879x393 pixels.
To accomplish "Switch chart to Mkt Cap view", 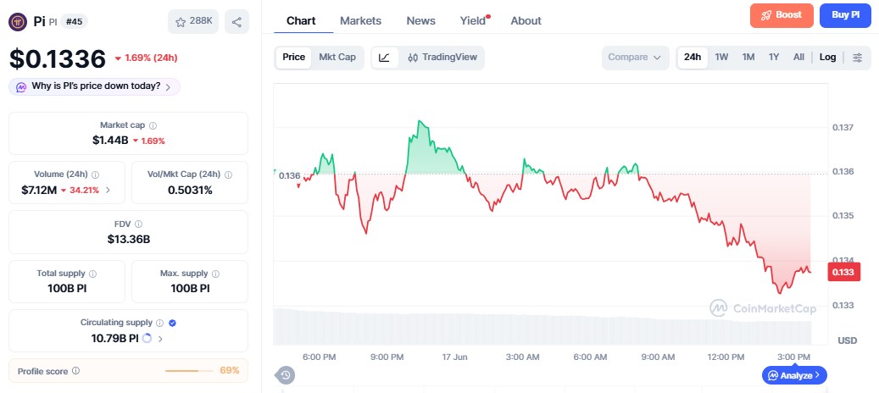I will [337, 57].
